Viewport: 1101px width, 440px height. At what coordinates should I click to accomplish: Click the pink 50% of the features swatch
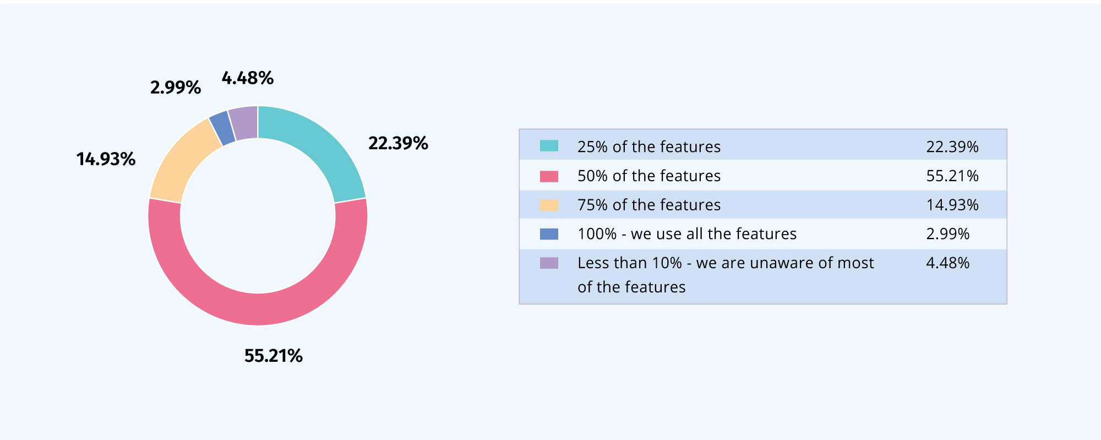tap(549, 176)
